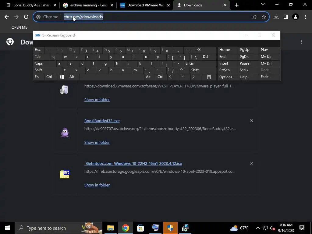Open a new tab with plus button
Viewport: 312px width, 234px height.
(x=236, y=5)
